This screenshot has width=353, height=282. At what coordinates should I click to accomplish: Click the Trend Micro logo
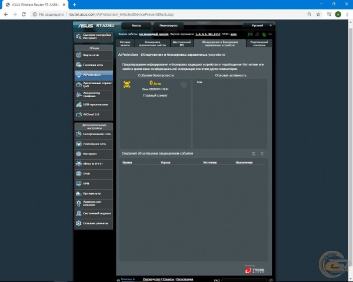tap(255, 270)
